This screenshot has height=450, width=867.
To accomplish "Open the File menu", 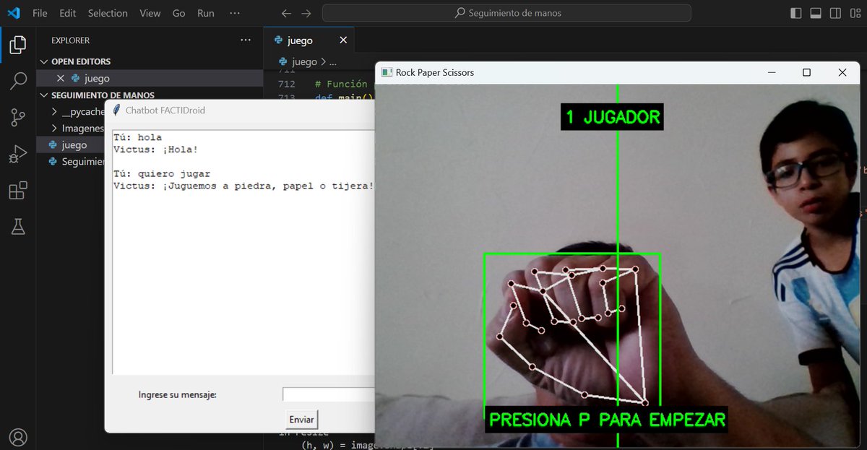I will [40, 13].
